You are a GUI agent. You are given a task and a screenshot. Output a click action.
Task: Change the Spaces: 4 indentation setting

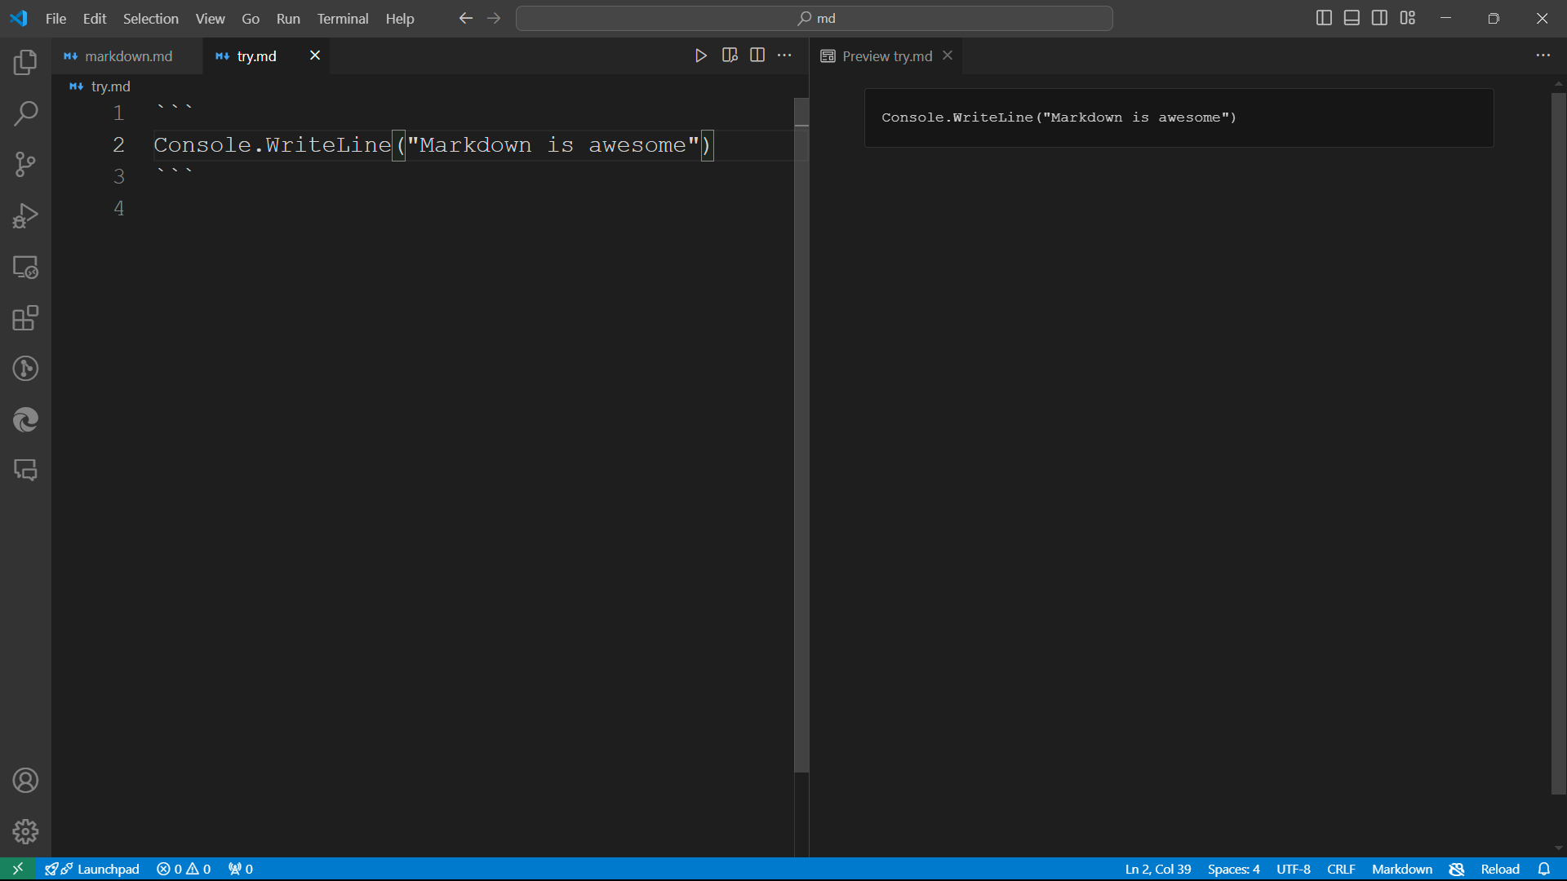pyautogui.click(x=1233, y=869)
